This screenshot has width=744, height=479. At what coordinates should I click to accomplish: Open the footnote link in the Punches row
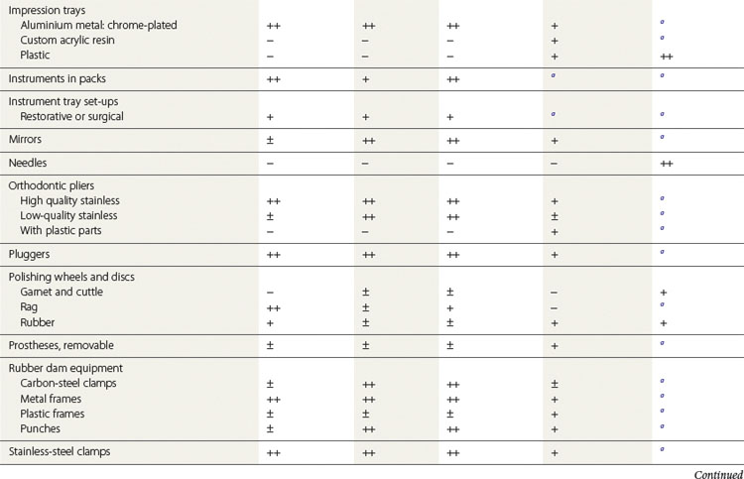coord(662,426)
